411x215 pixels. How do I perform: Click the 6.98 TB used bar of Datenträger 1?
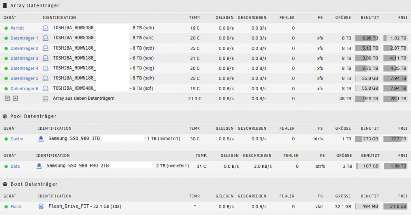click(367, 38)
